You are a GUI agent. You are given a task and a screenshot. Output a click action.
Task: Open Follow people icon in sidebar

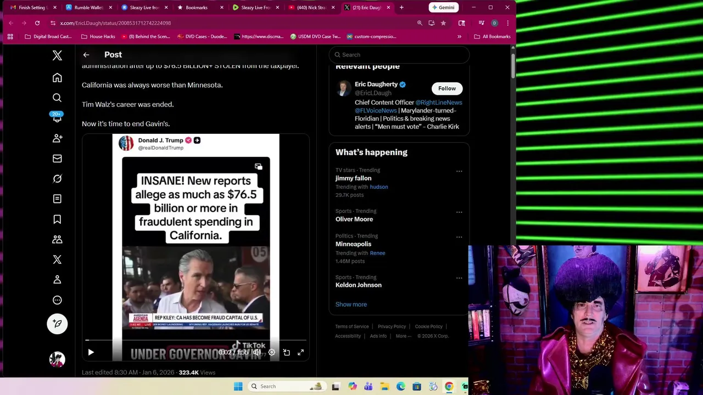click(57, 138)
